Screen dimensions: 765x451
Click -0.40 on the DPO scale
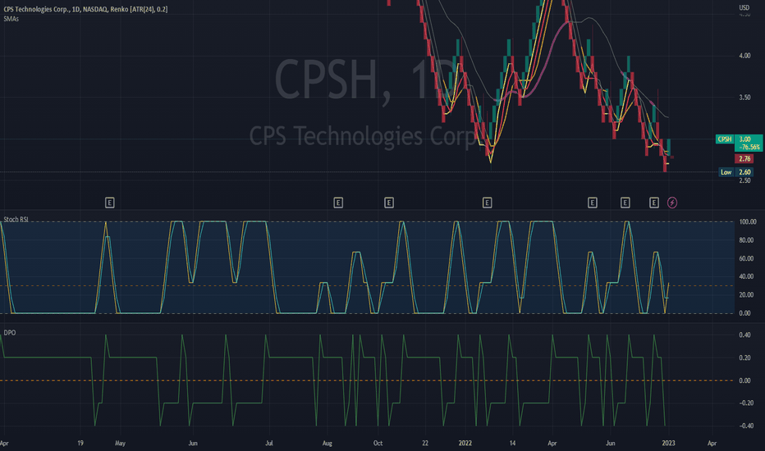tap(746, 426)
